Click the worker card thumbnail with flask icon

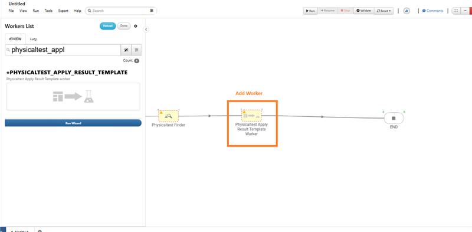pyautogui.click(x=73, y=96)
